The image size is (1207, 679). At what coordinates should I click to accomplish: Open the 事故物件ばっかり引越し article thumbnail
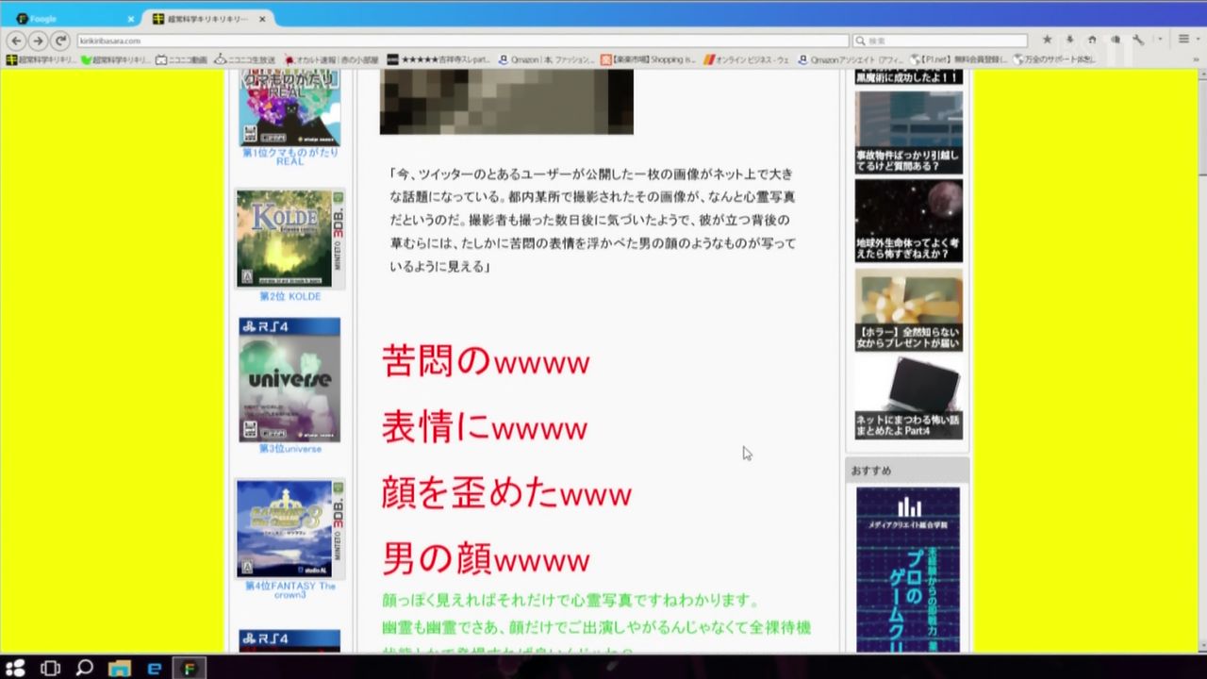tap(909, 132)
